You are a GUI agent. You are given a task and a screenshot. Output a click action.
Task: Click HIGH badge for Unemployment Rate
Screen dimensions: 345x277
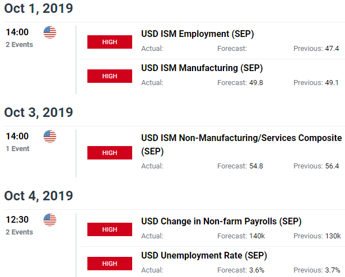(110, 264)
